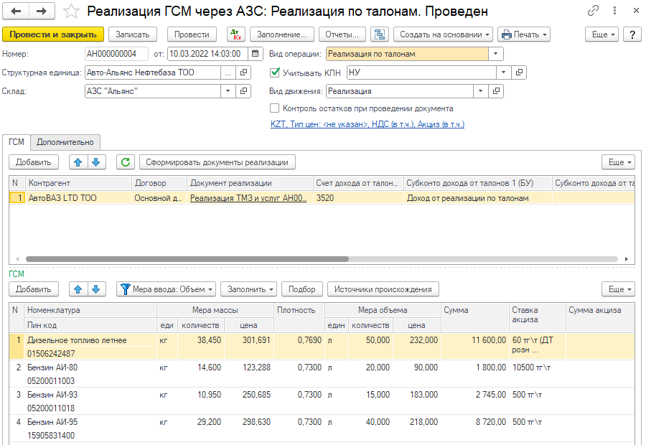Click the document structure icon near Отчеты
The height and width of the screenshot is (445, 646).
(x=380, y=34)
